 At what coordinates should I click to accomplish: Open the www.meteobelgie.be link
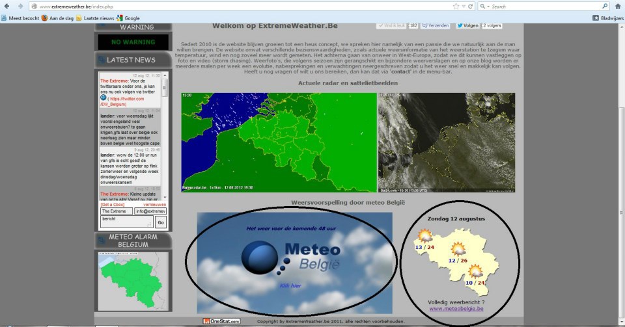[456, 308]
